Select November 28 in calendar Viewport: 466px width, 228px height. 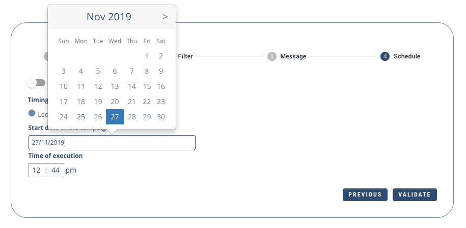coord(132,117)
